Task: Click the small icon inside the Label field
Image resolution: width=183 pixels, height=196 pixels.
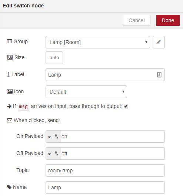Action: 159,75
